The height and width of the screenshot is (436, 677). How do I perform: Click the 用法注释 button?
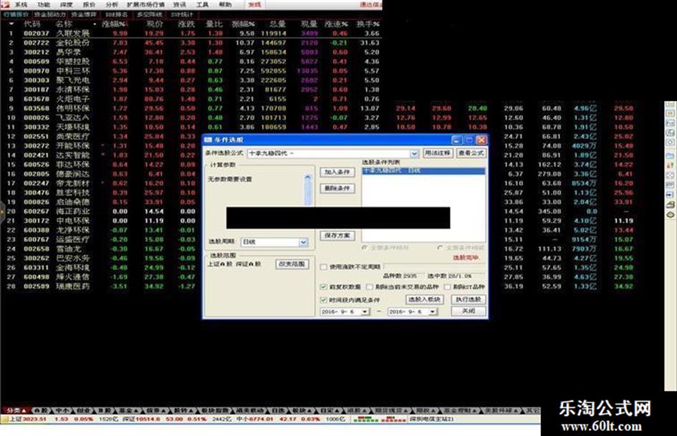coord(438,152)
